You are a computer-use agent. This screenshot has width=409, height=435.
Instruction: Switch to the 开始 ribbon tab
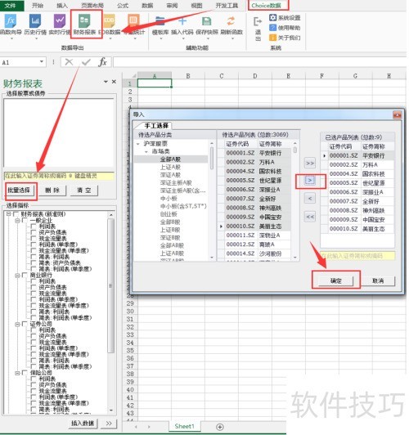click(x=38, y=5)
